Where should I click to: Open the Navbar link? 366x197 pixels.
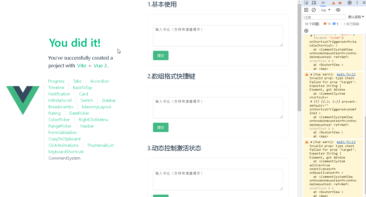[87, 126]
